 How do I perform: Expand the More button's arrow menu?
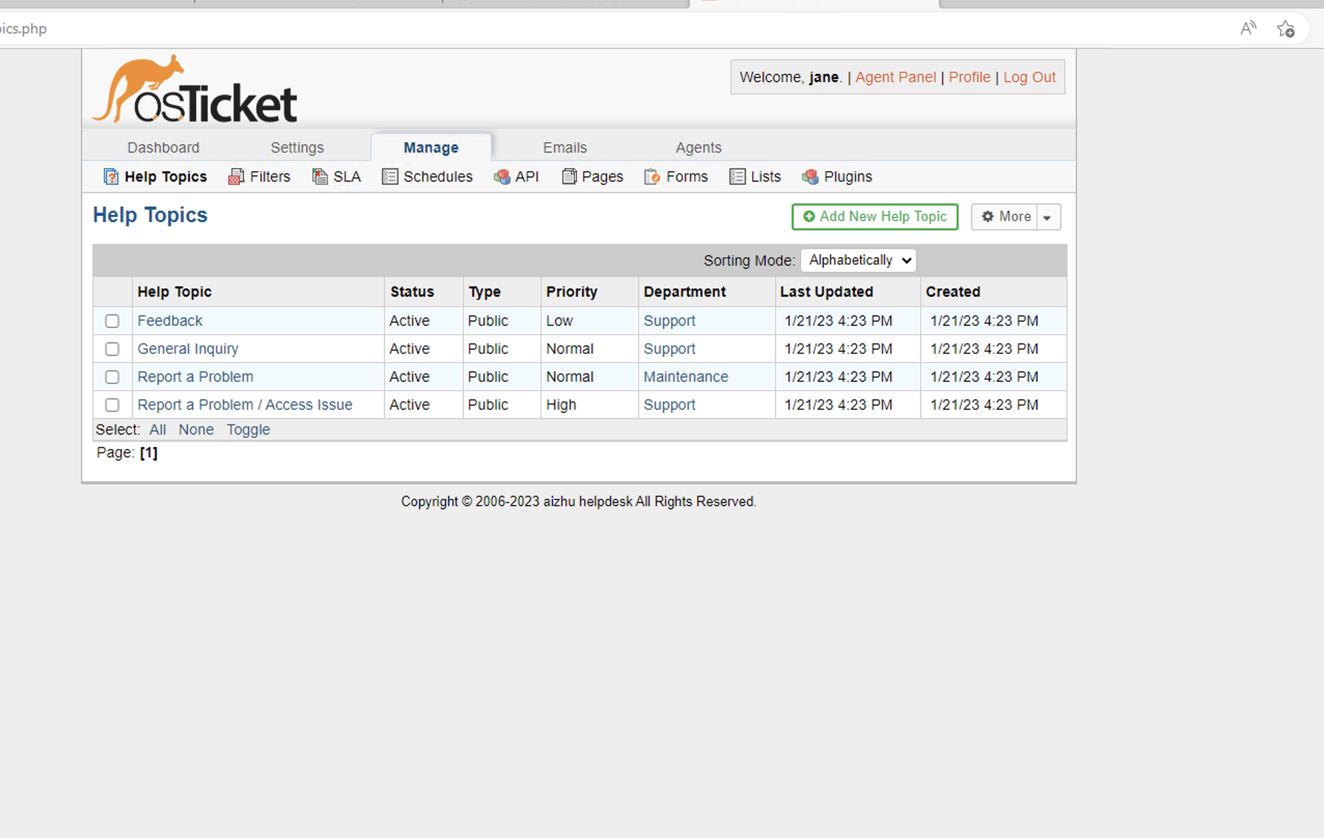point(1047,217)
